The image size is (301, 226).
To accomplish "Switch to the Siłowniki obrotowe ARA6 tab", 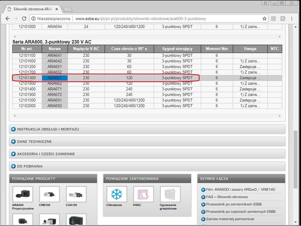I will pos(32,9).
